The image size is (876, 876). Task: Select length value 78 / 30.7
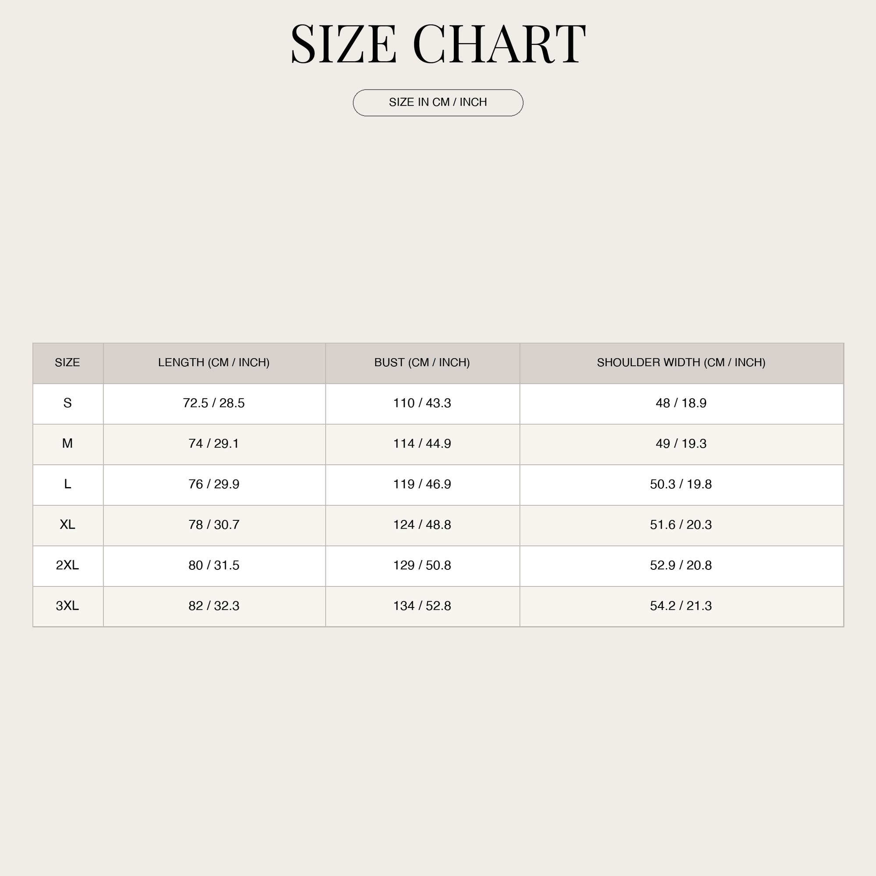tap(214, 524)
